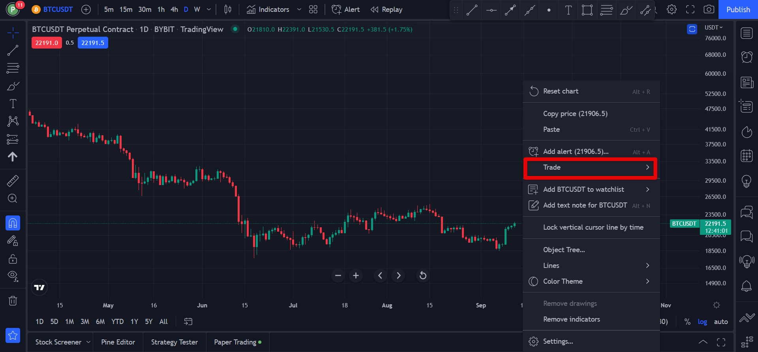Image resolution: width=758 pixels, height=352 pixels.
Task: Select the 15m timeframe
Action: [x=126, y=9]
